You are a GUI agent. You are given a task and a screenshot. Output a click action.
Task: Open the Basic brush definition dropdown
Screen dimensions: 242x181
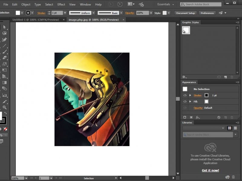(121, 13)
